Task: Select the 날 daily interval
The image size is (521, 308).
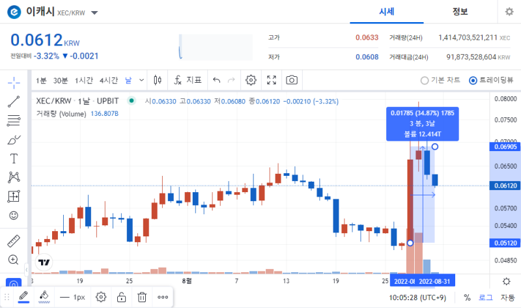Action: (x=128, y=80)
